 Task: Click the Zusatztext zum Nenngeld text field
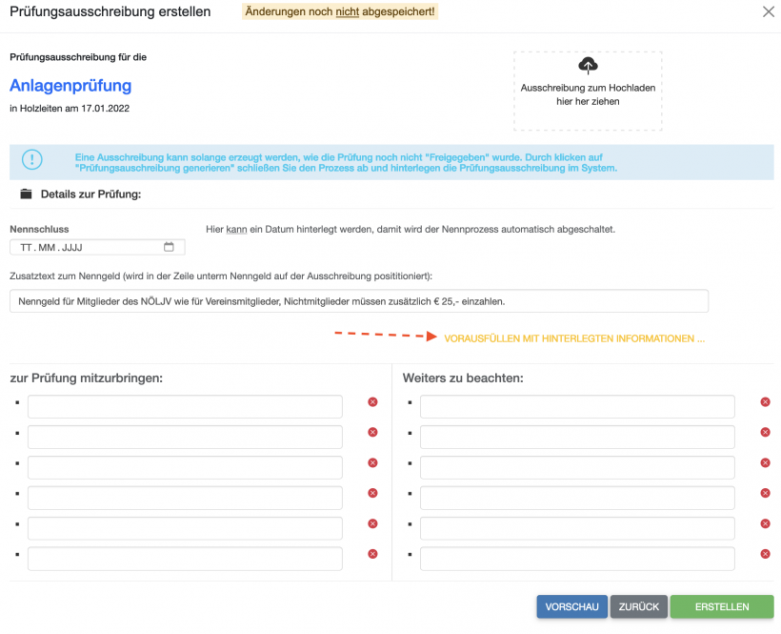pos(359,301)
